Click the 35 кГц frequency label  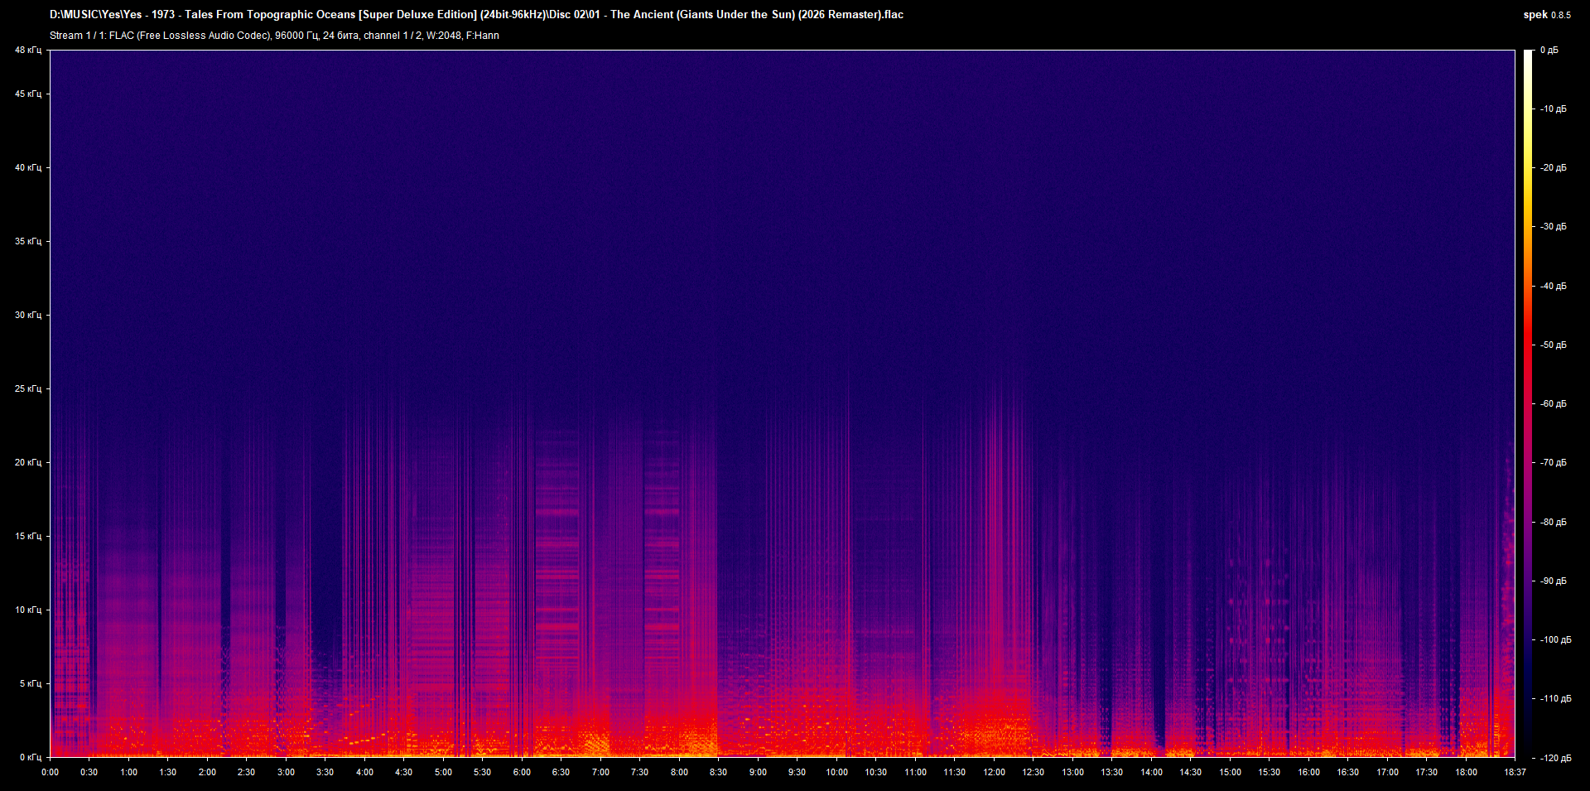pos(27,241)
